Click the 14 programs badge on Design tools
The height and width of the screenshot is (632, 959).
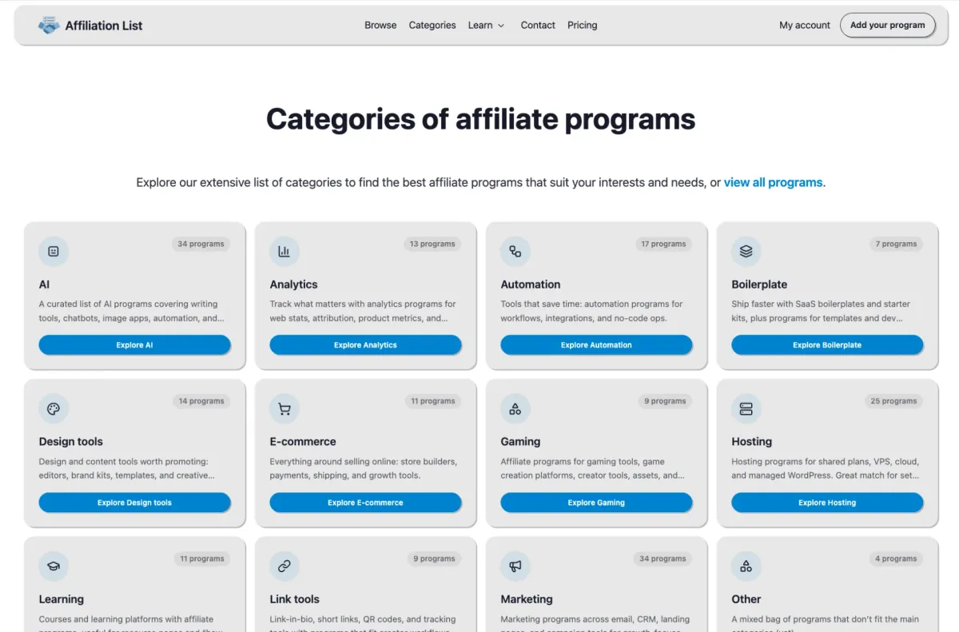click(201, 401)
